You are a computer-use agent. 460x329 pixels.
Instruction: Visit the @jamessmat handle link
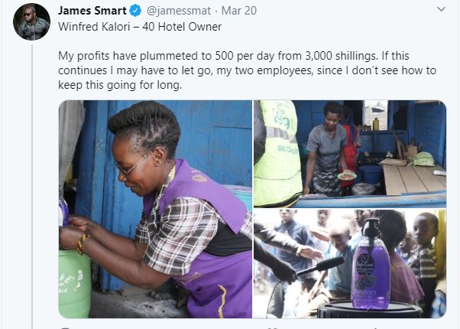[178, 11]
